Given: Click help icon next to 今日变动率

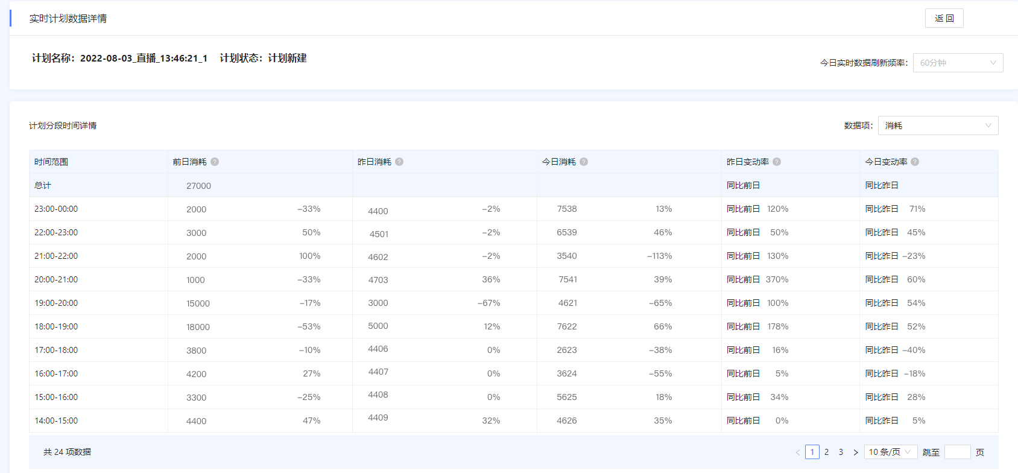Looking at the screenshot, I should pos(915,162).
